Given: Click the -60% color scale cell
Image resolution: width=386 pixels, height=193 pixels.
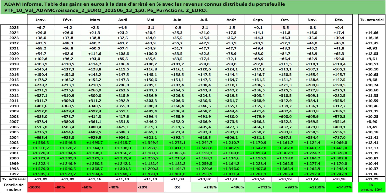Looking at the screenshot, I should pos(95,187).
